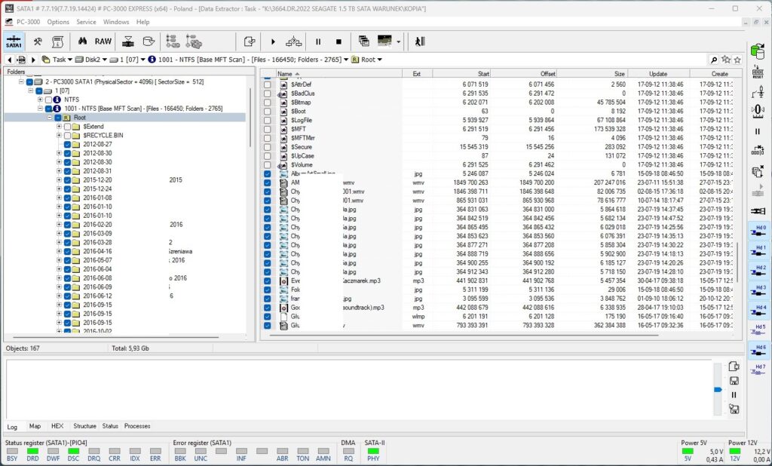Toggle checkbox for $AttrDef file
Screen dimensions: 772x466
(x=268, y=84)
